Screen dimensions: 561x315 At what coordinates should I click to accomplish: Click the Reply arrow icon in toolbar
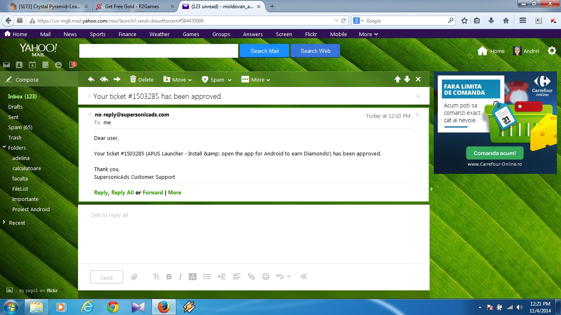point(91,80)
